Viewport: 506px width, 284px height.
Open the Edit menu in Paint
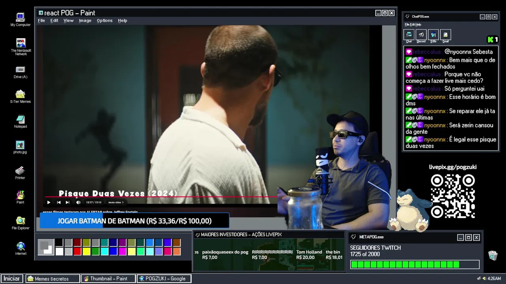[x=54, y=21]
